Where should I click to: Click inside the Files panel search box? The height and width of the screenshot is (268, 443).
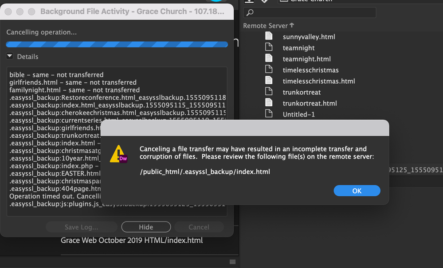tap(310, 12)
